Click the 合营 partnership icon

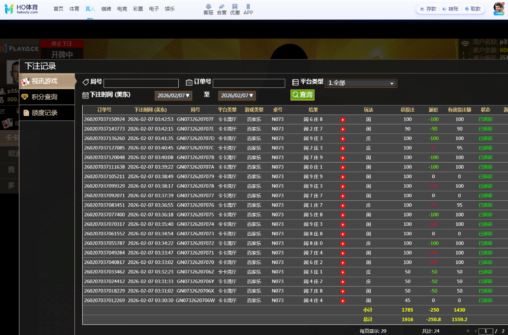point(222,9)
